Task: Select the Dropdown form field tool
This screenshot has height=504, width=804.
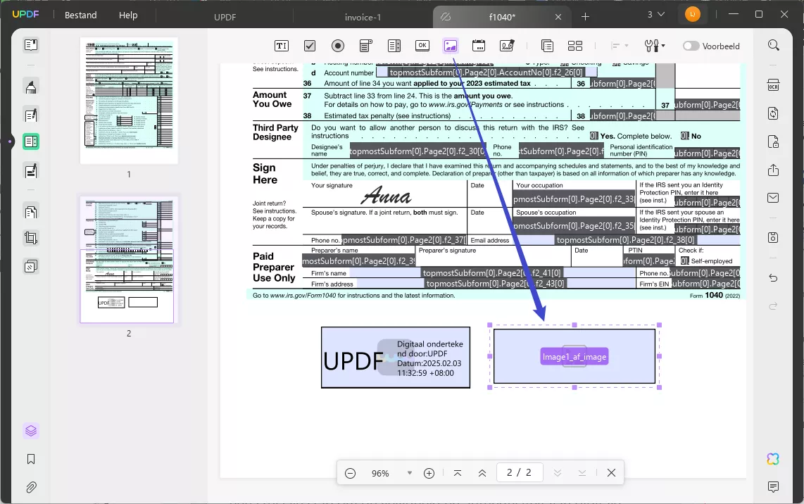Action: tap(365, 46)
